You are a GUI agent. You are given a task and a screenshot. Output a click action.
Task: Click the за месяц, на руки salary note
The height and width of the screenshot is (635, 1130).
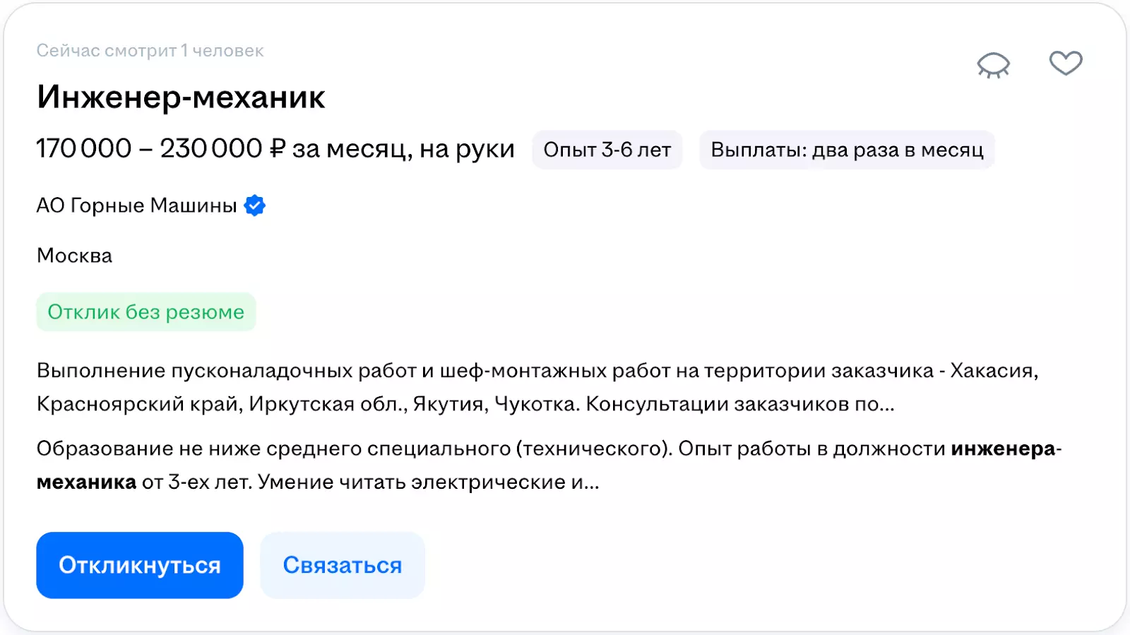click(x=403, y=149)
